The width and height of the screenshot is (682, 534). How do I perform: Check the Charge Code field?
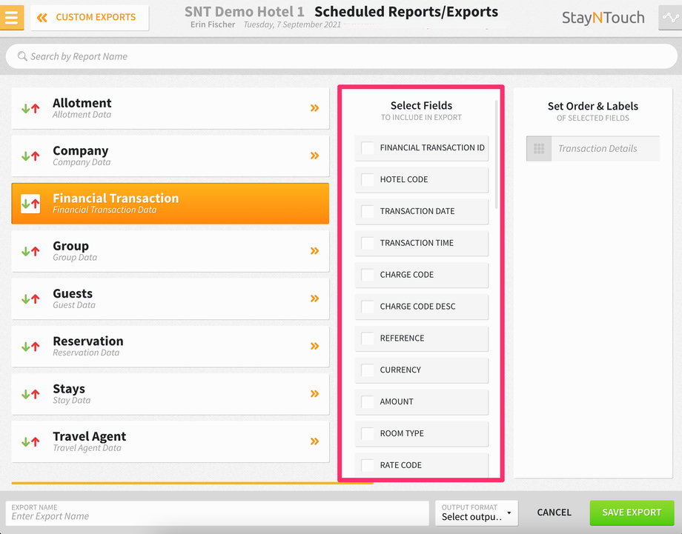coord(368,275)
